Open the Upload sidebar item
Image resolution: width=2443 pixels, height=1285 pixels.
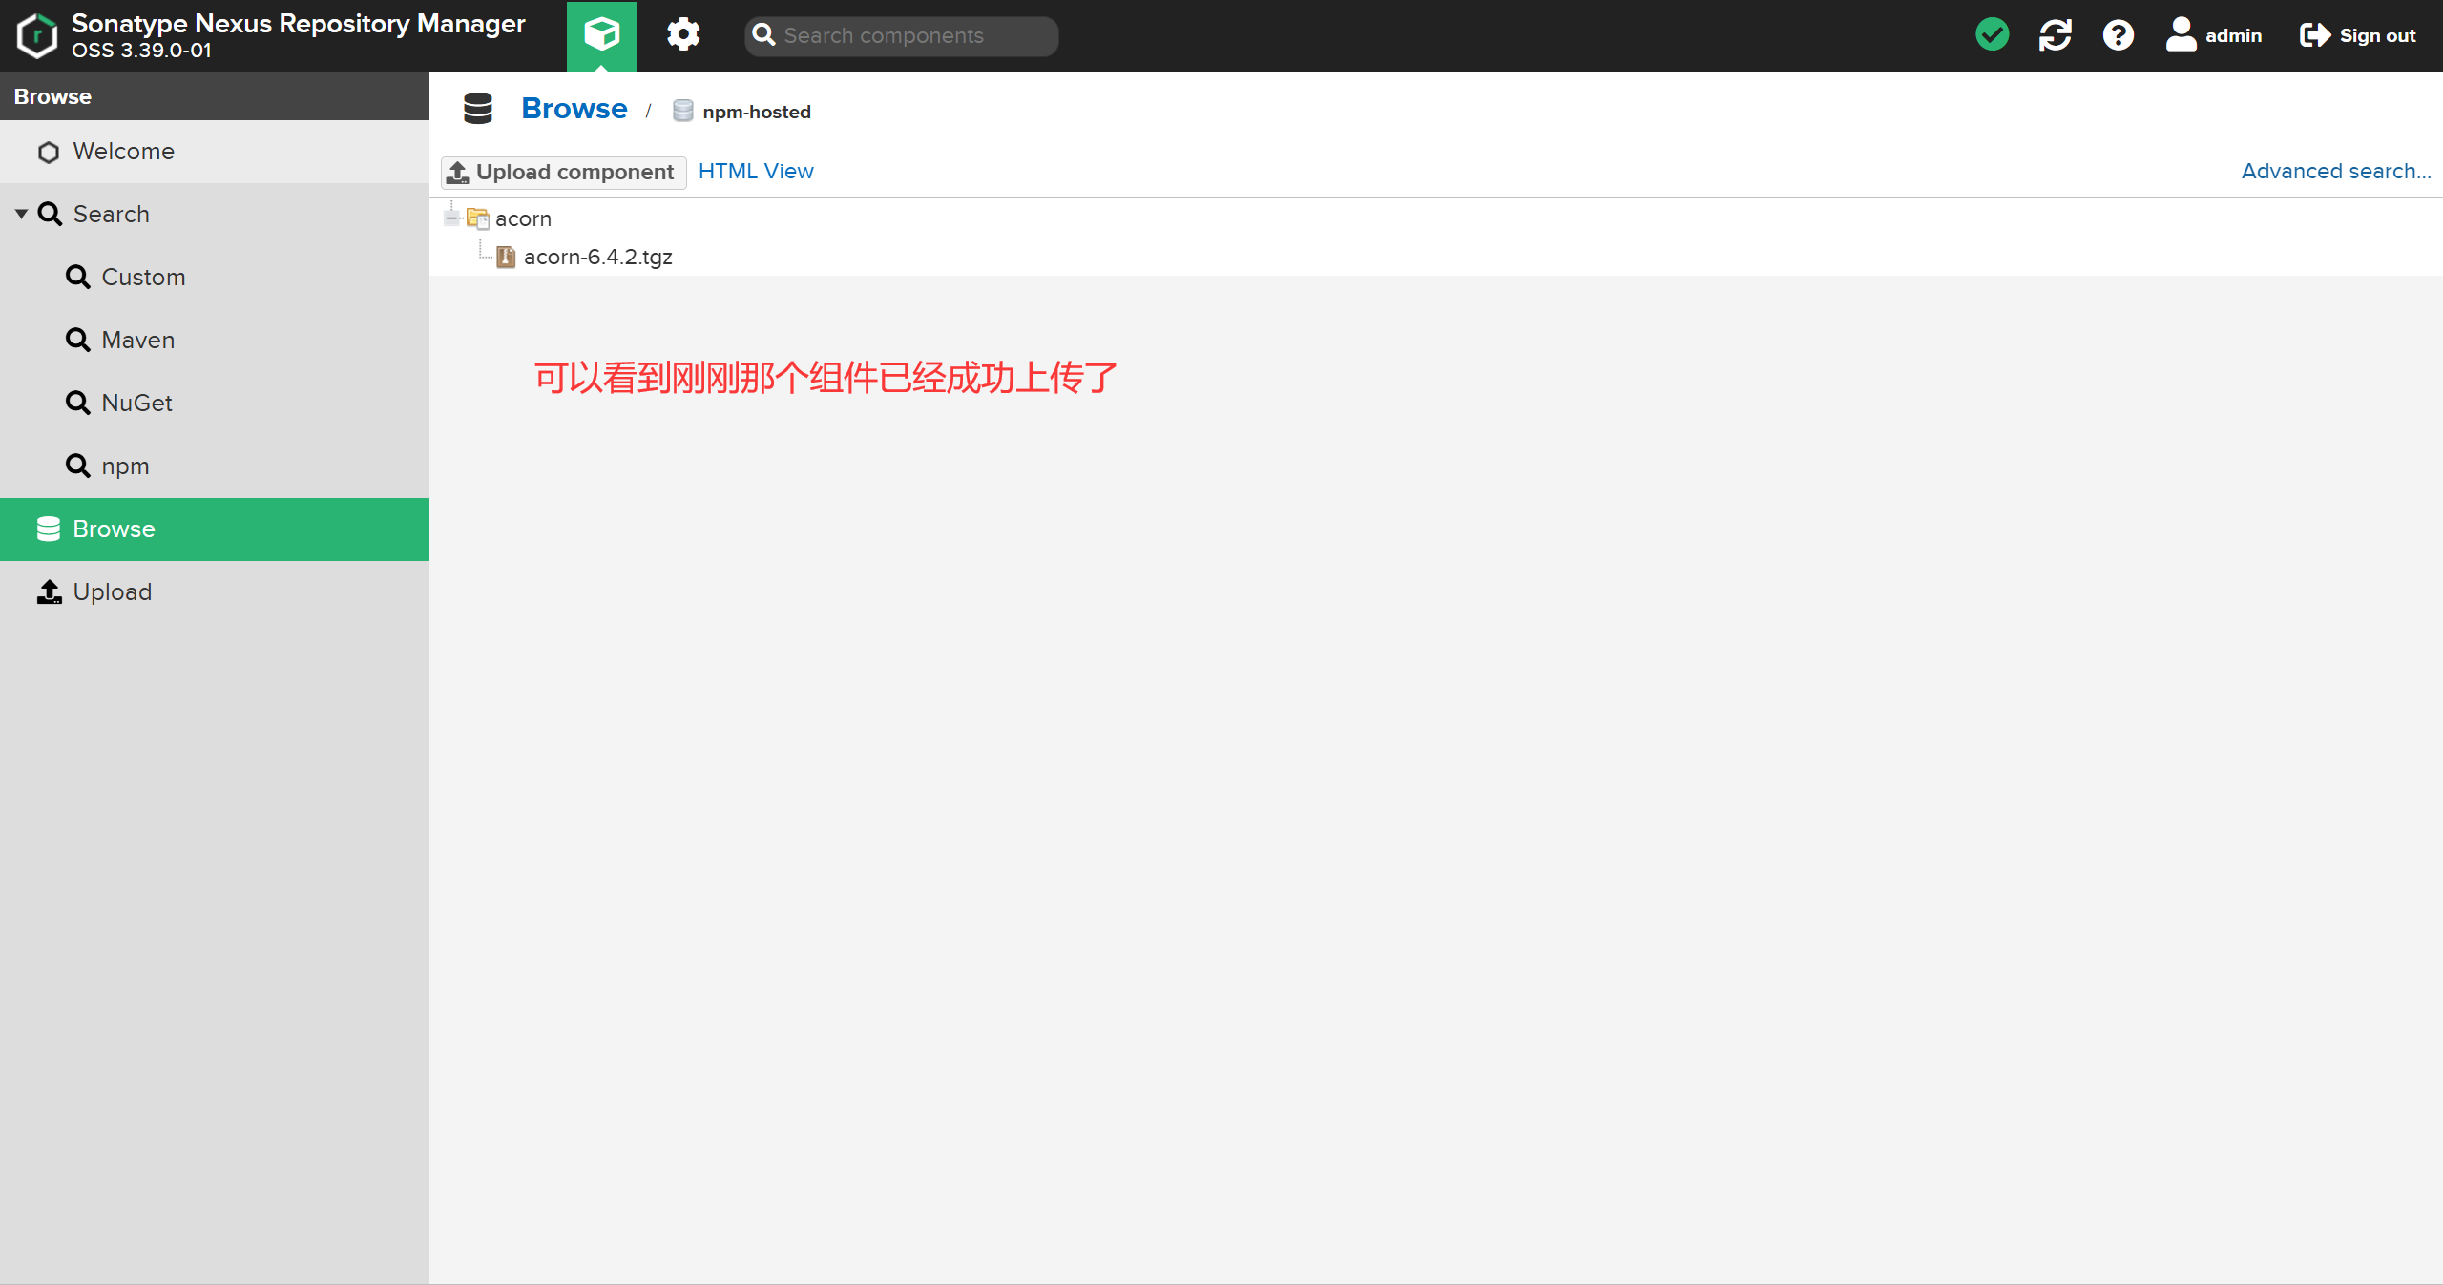(112, 591)
